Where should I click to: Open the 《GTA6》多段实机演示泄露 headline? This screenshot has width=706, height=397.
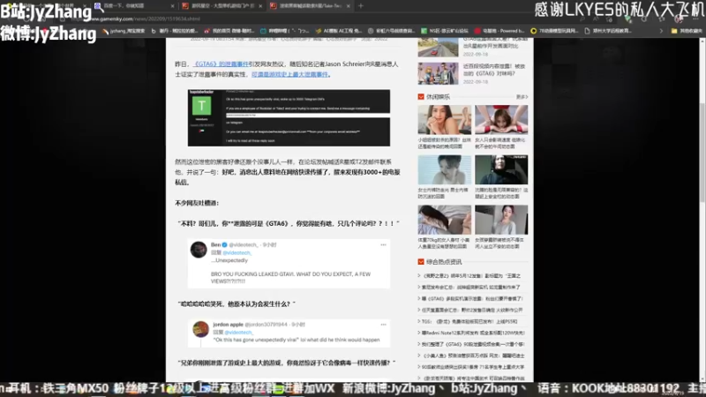472,298
